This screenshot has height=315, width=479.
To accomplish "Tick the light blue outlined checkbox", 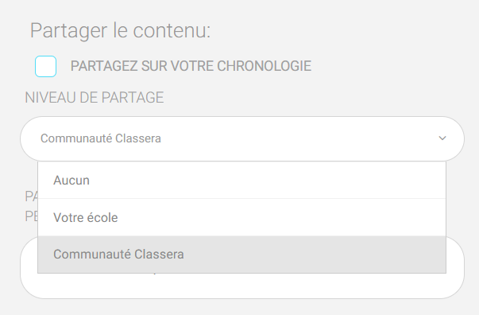I will (45, 66).
